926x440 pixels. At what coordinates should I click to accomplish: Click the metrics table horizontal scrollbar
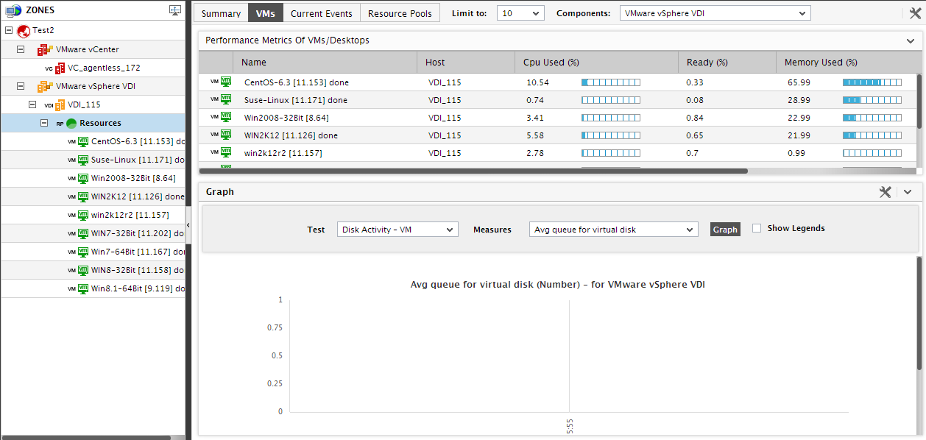pyautogui.click(x=473, y=171)
